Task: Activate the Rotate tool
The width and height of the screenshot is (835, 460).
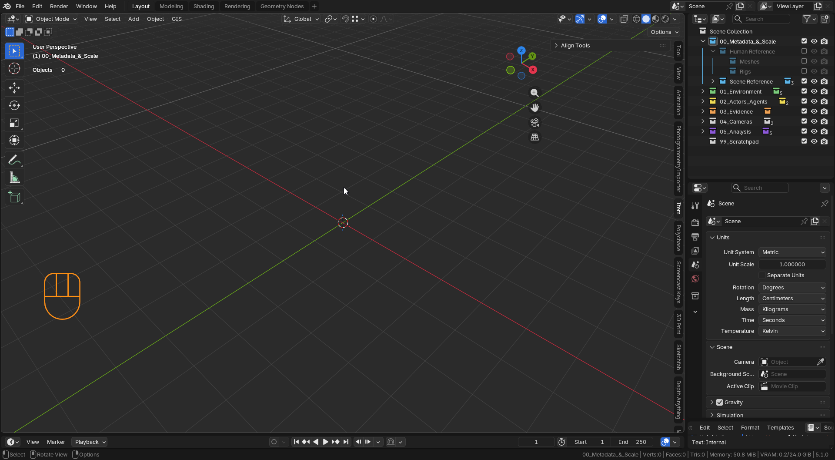Action: click(x=14, y=105)
